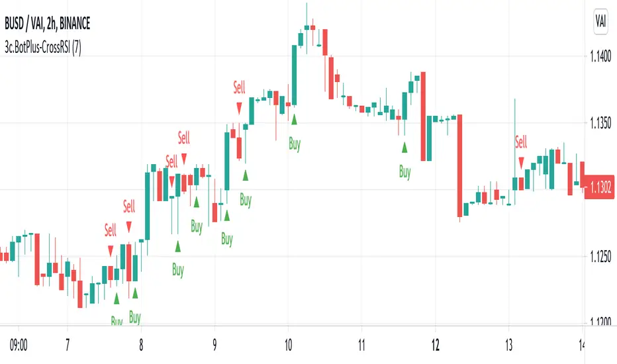The height and width of the screenshot is (364, 617).
Task: Click the 1.1250 price axis label
Action: point(598,257)
